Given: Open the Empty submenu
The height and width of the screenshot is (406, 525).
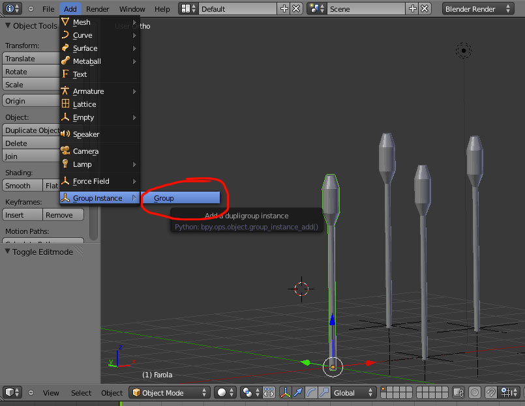Looking at the screenshot, I should (x=99, y=117).
